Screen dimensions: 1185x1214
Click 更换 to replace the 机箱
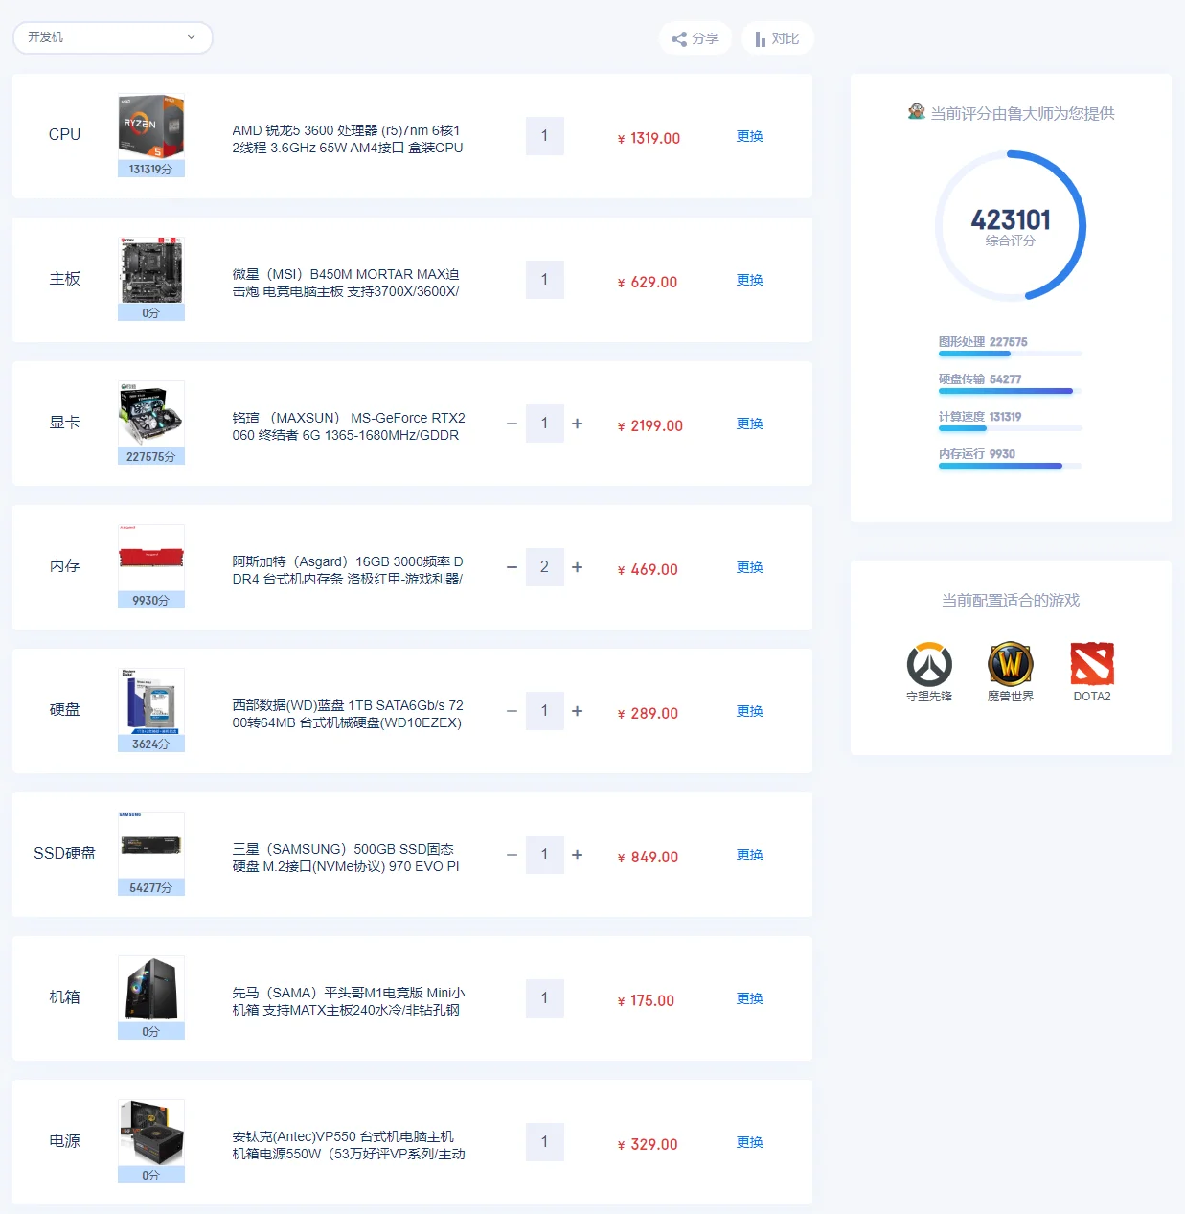[750, 998]
